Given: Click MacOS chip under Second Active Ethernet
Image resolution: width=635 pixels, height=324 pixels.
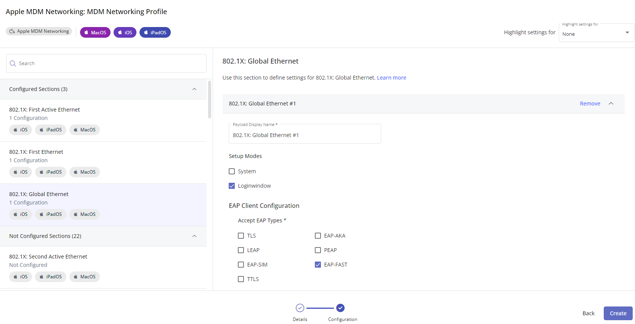Looking at the screenshot, I should tap(85, 277).
